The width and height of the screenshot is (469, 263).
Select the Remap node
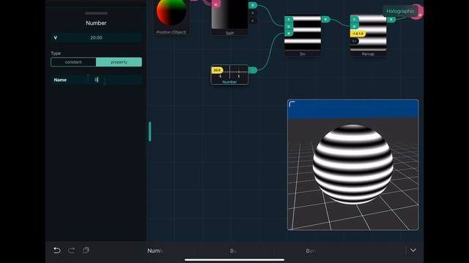(368, 36)
